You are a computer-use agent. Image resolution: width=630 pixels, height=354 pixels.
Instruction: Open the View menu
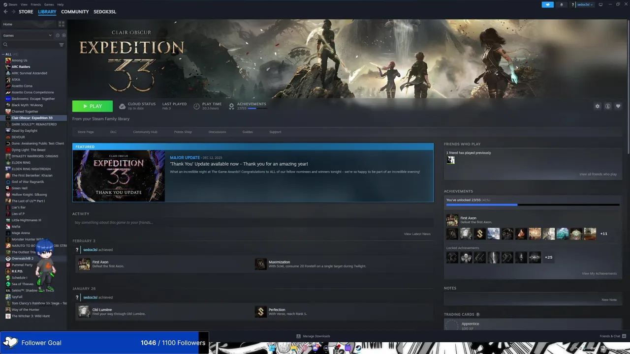[x=24, y=4]
